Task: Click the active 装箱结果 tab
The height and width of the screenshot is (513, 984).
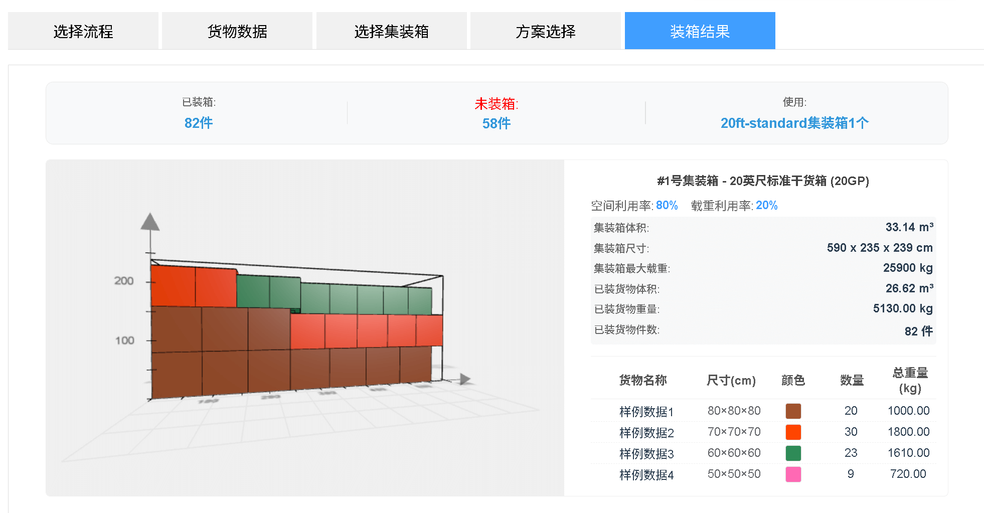Action: [700, 31]
